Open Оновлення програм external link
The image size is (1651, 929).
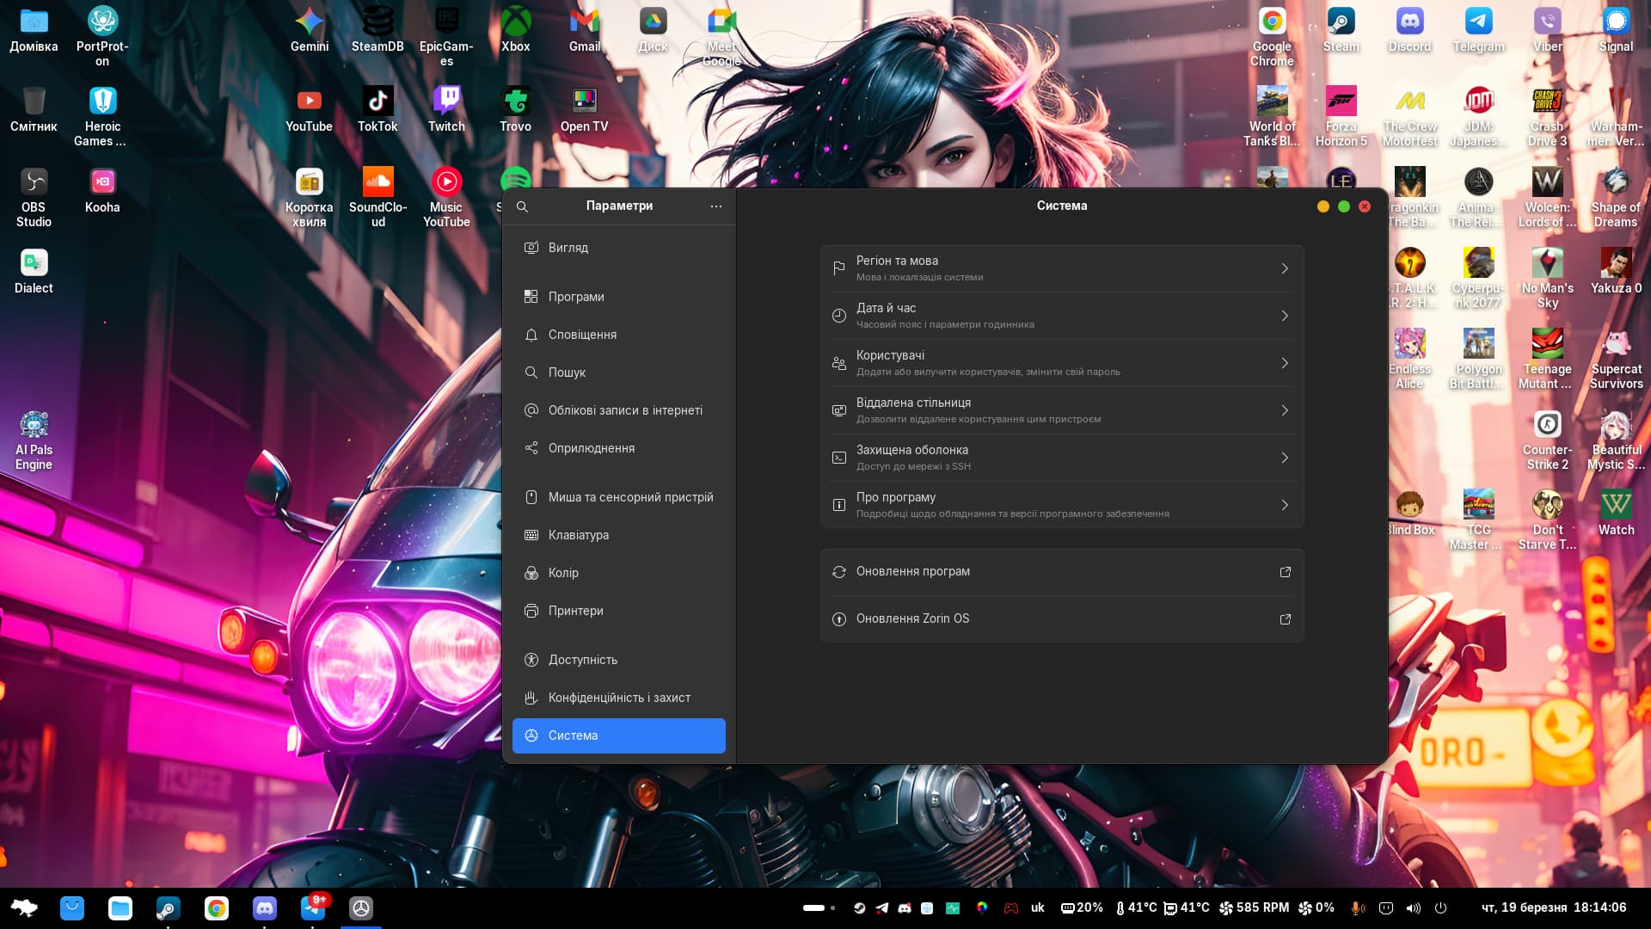click(1061, 572)
